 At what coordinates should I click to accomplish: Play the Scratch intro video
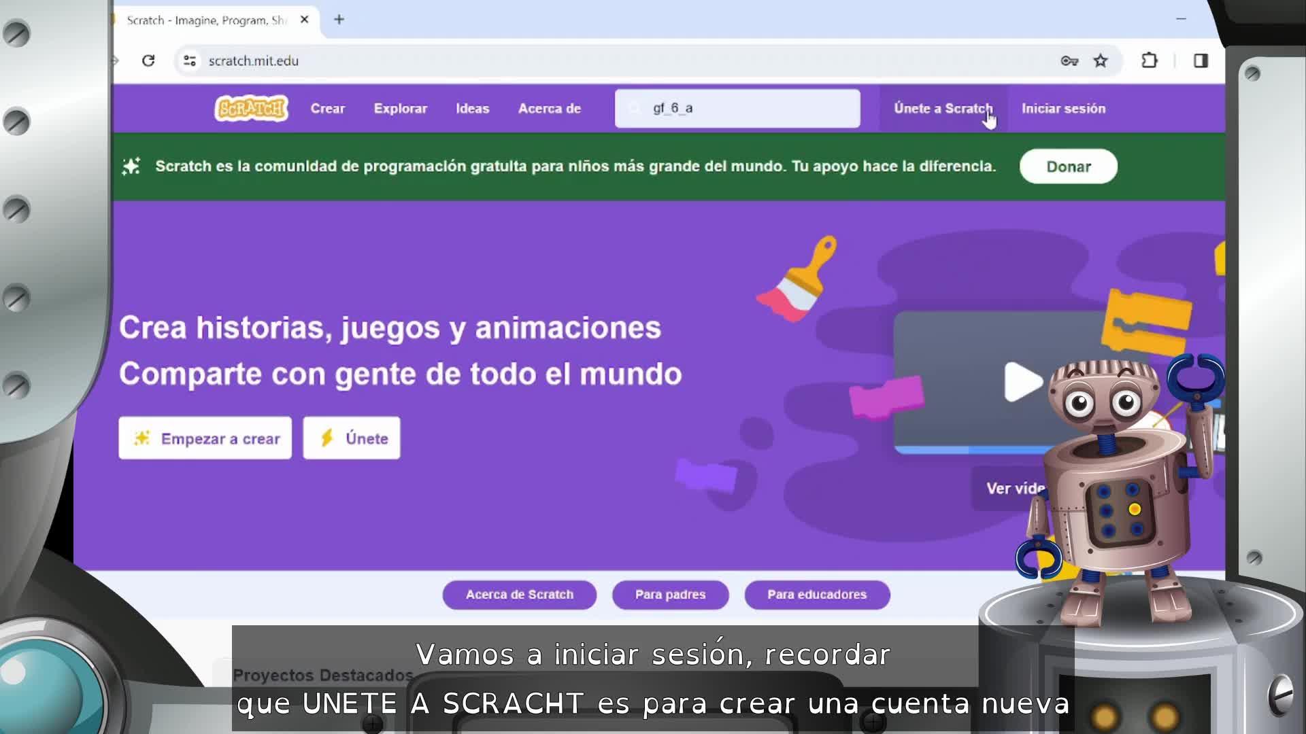click(x=1022, y=381)
